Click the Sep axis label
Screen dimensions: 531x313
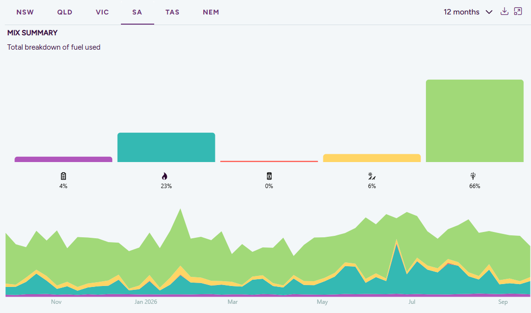503,302
